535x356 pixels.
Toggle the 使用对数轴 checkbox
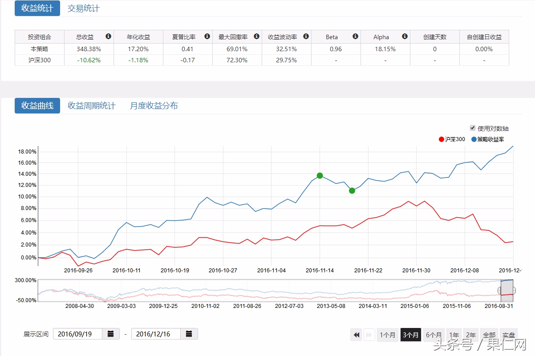click(473, 128)
